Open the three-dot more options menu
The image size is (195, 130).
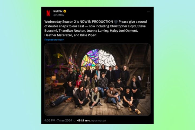click(x=149, y=11)
